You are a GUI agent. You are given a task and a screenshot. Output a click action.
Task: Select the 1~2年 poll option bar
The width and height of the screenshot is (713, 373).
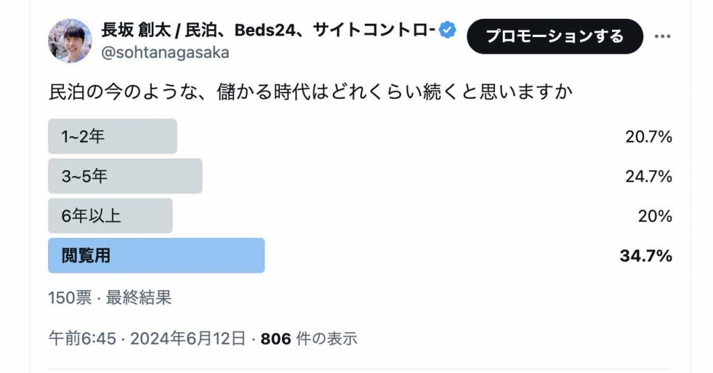(x=112, y=137)
